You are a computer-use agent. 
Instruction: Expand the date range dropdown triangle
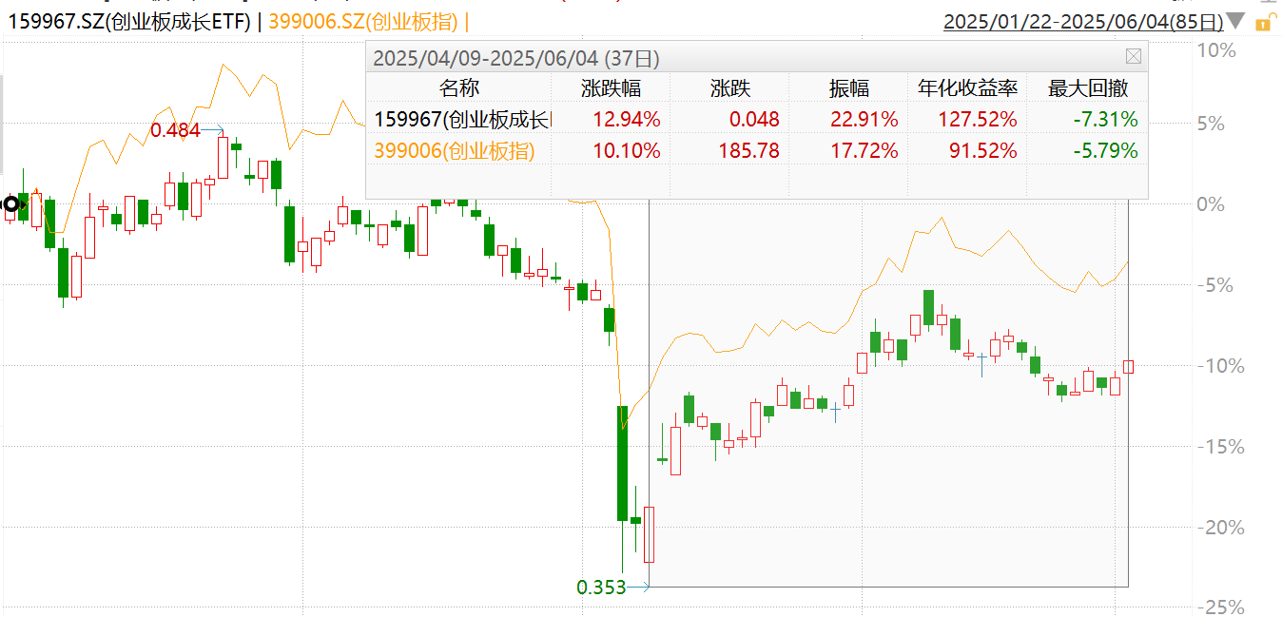point(1235,21)
